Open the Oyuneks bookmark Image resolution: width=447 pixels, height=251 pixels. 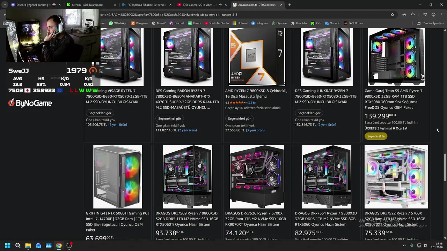tap(279, 23)
